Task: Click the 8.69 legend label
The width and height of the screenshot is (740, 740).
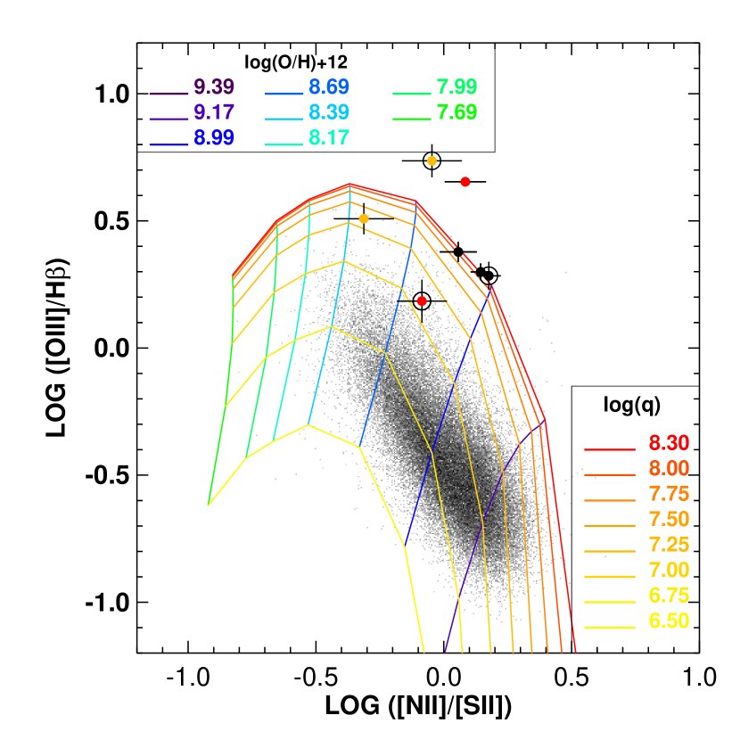Action: click(x=329, y=86)
